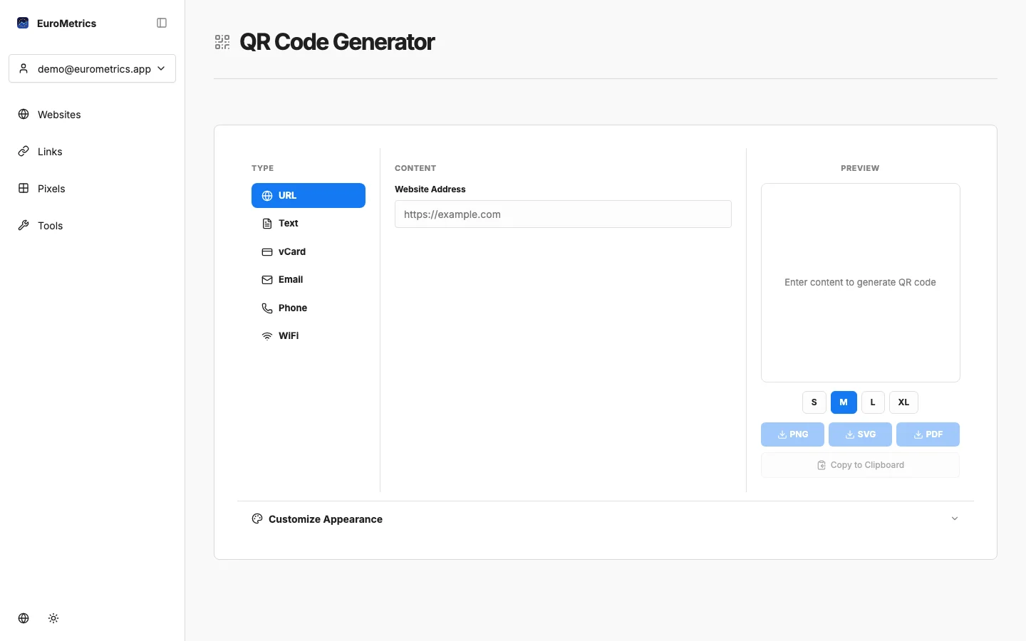
Task: Click the QR code icon beside the page title
Action: click(222, 42)
